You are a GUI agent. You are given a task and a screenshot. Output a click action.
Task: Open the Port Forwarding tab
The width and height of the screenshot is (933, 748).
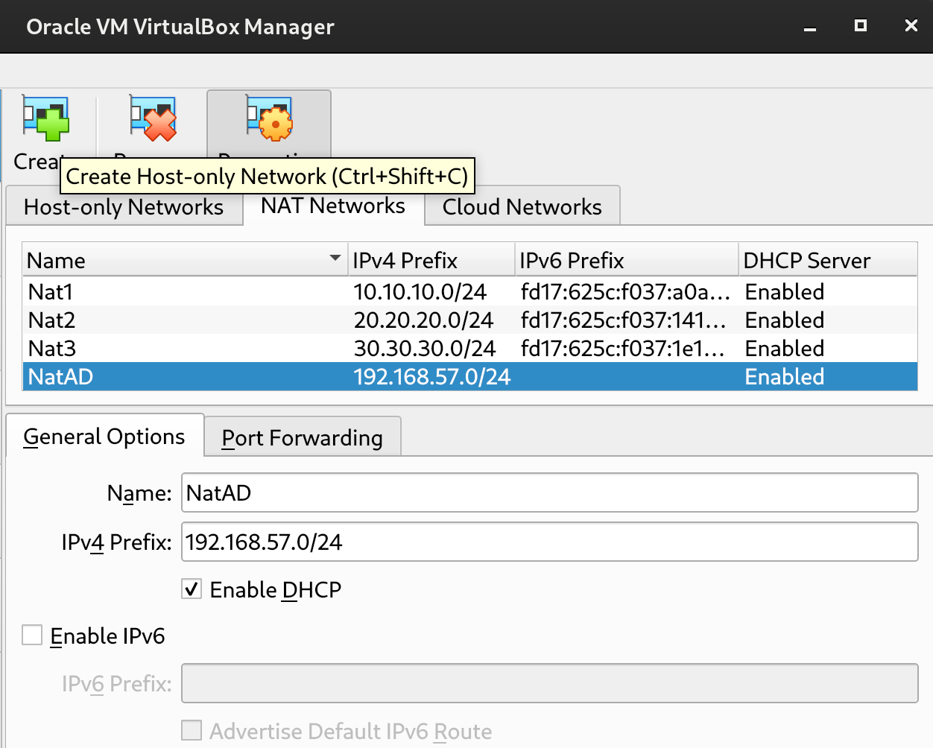click(302, 438)
